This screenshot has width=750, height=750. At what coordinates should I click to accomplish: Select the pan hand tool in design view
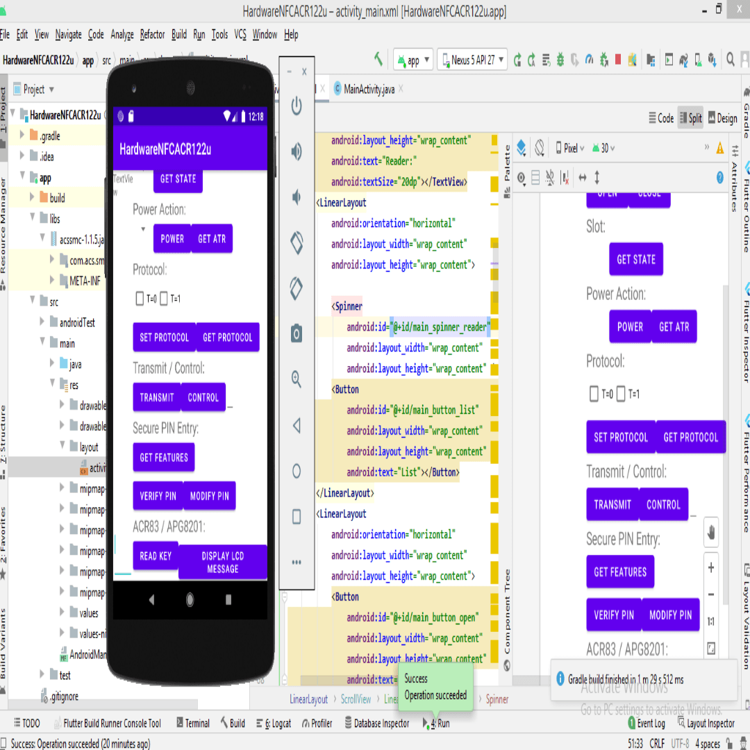pos(710,533)
